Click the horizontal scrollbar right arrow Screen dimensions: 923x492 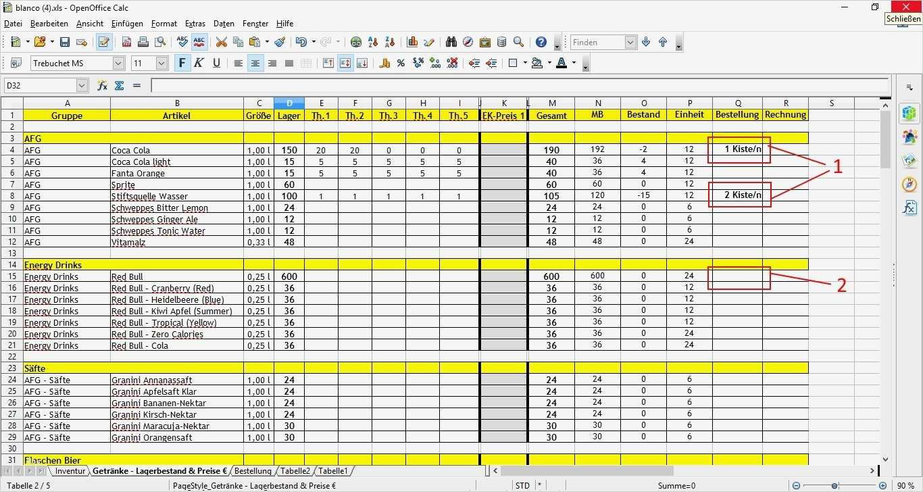[x=874, y=470]
